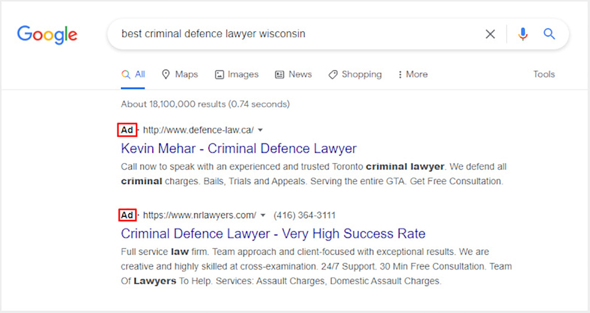590x313 pixels.
Task: Click the Google logo to return home
Action: 47,35
